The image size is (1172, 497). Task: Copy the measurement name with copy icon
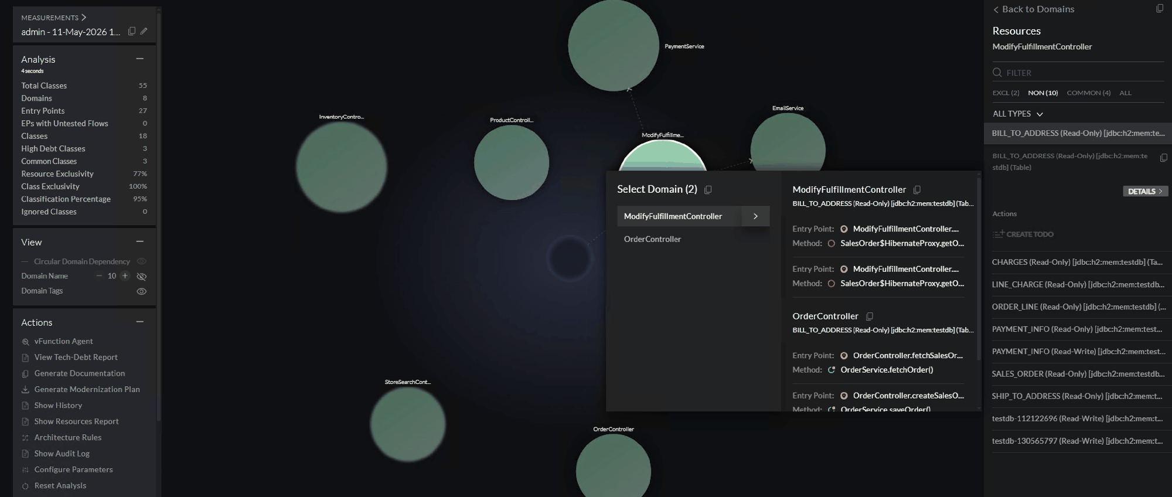[x=132, y=31]
